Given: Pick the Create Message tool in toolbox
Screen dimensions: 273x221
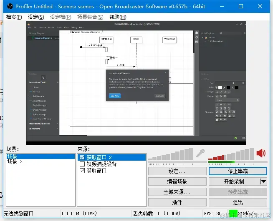Looking at the screenshot, I should coord(39,110).
